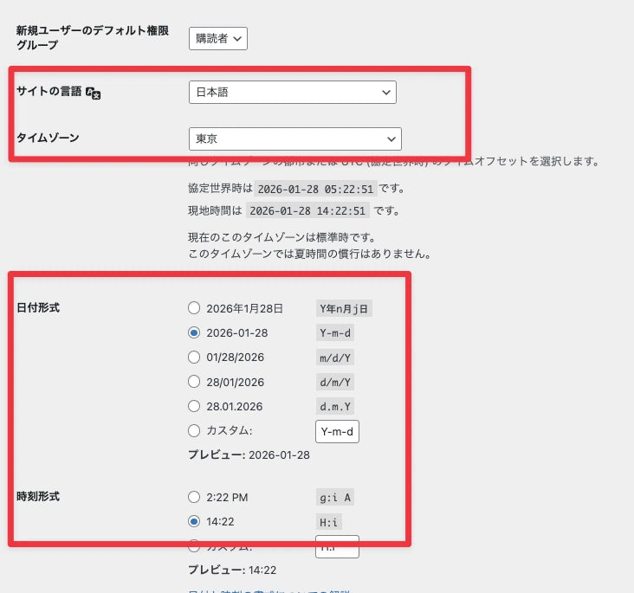Select date format 2026-01-28

coord(194,332)
